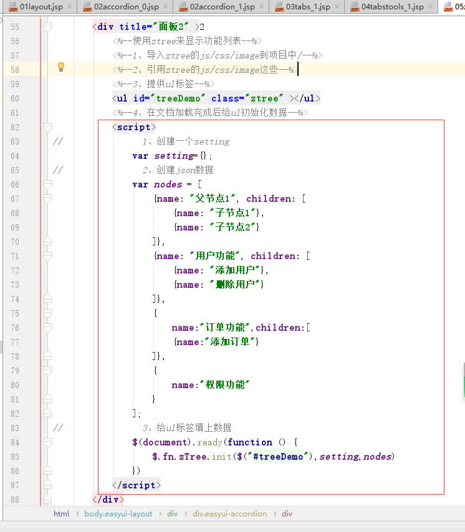Select the body.easyui-layout breadcrumb
465x532 pixels.
(x=118, y=514)
